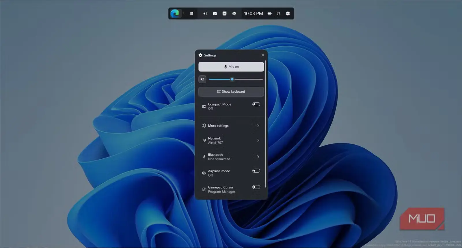The image size is (462, 248).
Task: Open the Audio widget speaker icon in Game Bar
Action: [205, 14]
